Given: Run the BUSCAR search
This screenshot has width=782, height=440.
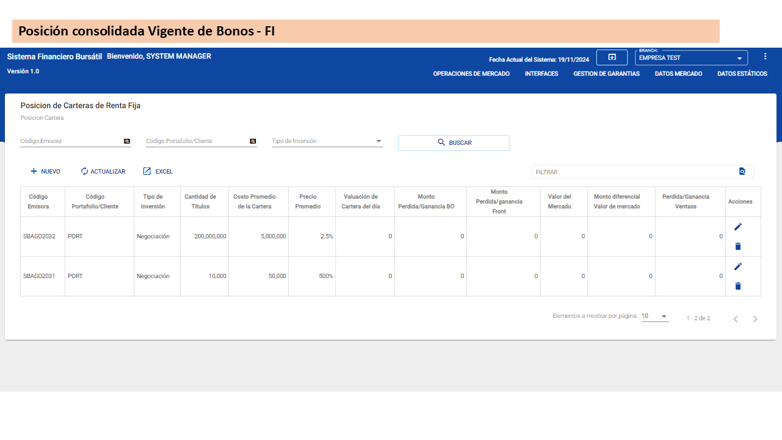Looking at the screenshot, I should pos(453,142).
